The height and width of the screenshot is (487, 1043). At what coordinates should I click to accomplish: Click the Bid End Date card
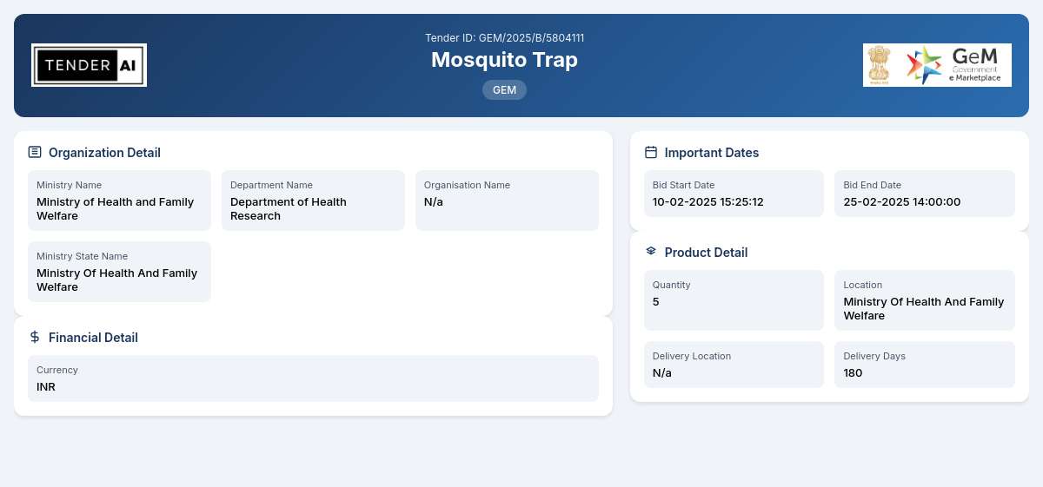[x=925, y=194]
